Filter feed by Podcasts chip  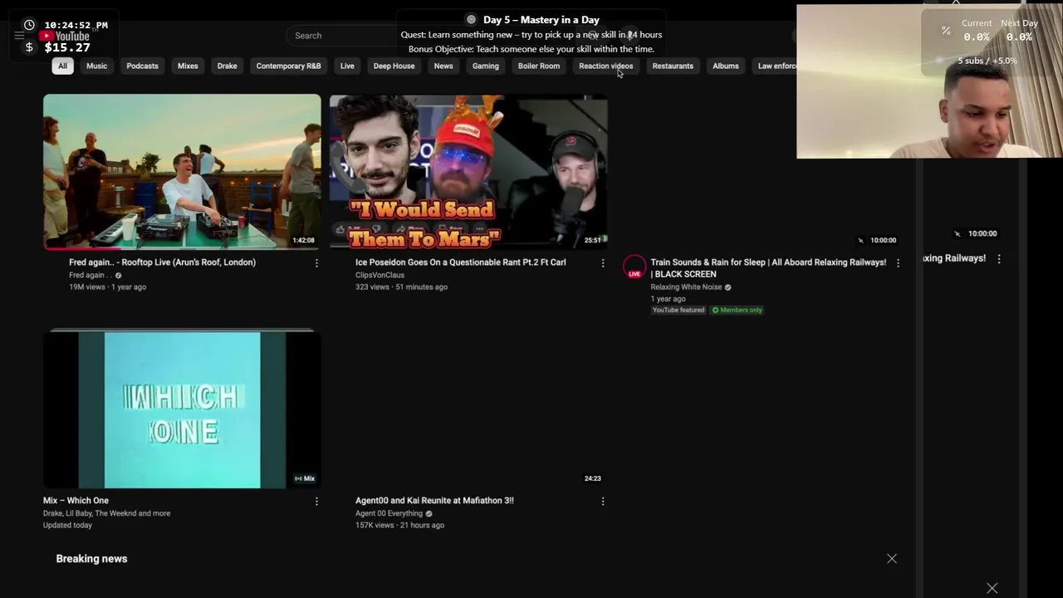click(142, 66)
